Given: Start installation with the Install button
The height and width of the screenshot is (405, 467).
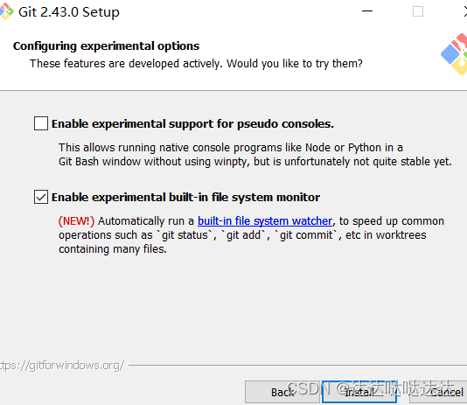Looking at the screenshot, I should coord(359,392).
